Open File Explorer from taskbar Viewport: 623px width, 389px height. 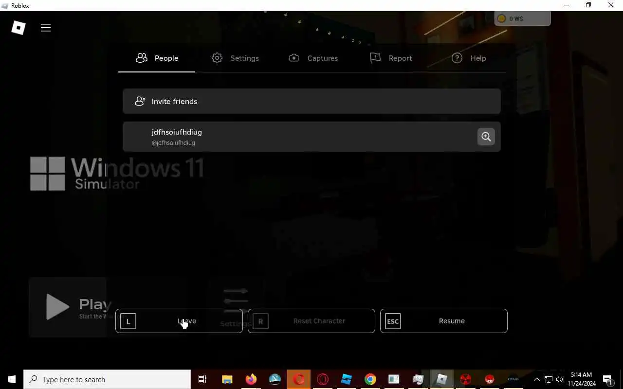tap(227, 379)
